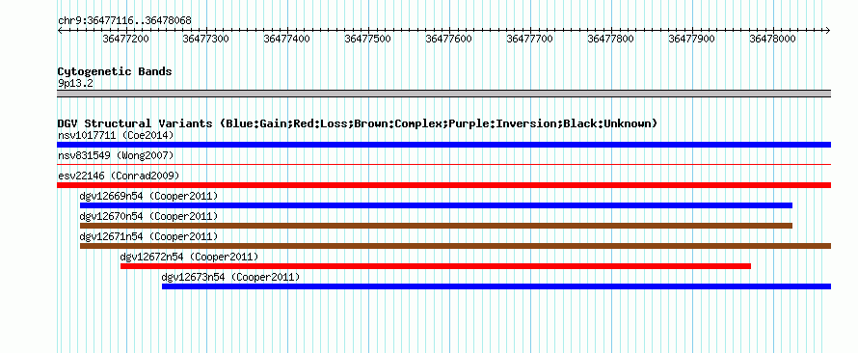Image resolution: width=858 pixels, height=353 pixels.
Task: Click the dgv12669n54 (Cooper2011) label
Action: 148,196
